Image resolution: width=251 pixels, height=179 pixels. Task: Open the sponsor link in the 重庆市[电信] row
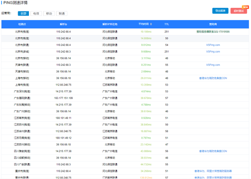pos(213,171)
